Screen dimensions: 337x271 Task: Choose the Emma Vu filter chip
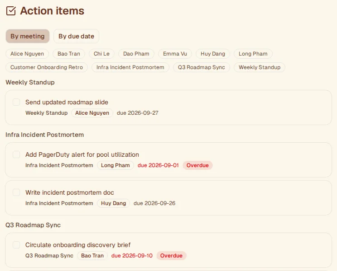[175, 54]
